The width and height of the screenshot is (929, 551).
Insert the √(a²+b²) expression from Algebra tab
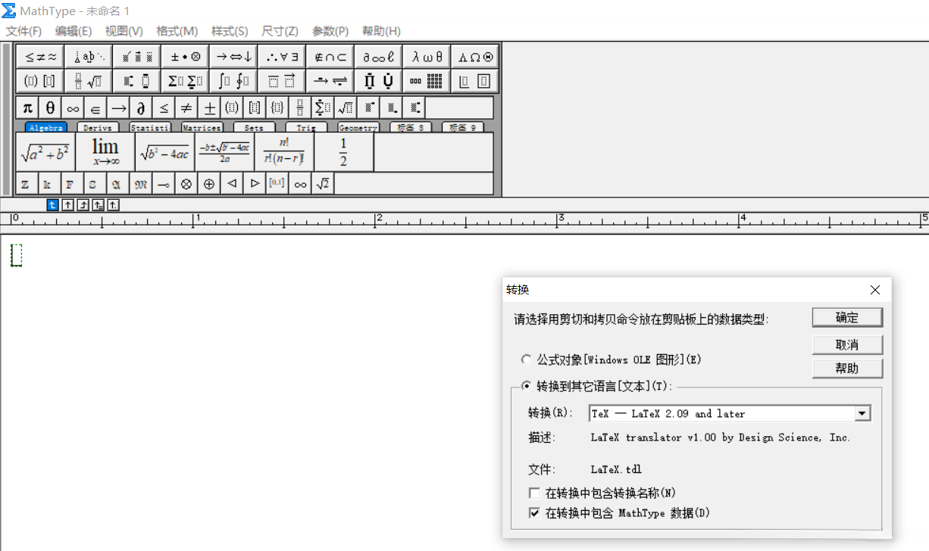(45, 151)
